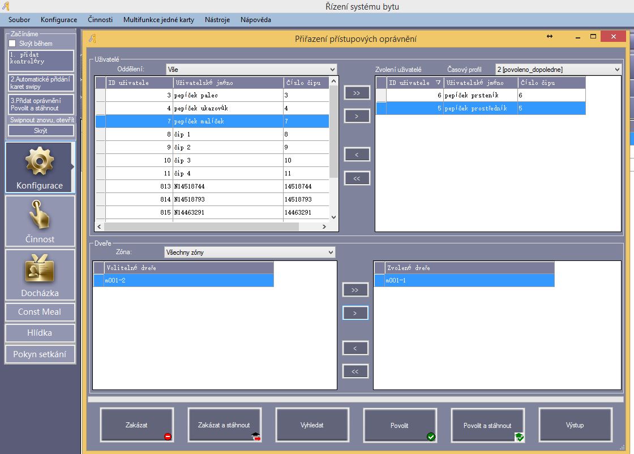This screenshot has width=634, height=454.
Task: Click the Zakázat button
Action: [x=136, y=425]
